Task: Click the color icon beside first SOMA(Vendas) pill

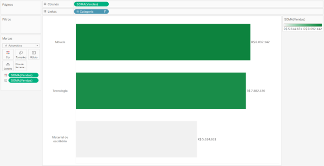Action: coord(6,75)
